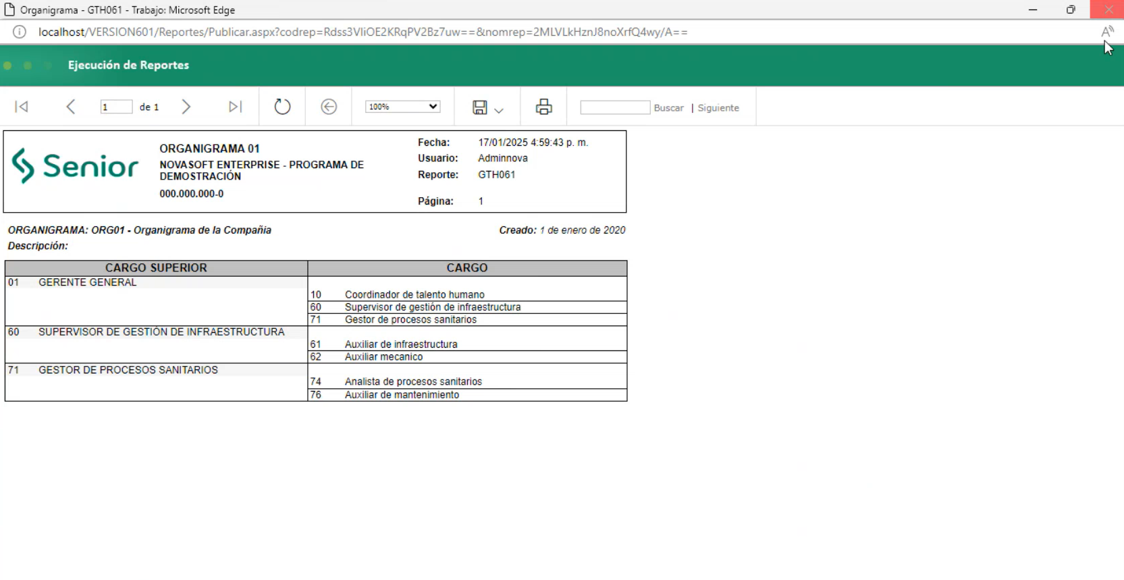Click Auxiliar de infraestructura
The image size is (1124, 580).
pos(401,344)
